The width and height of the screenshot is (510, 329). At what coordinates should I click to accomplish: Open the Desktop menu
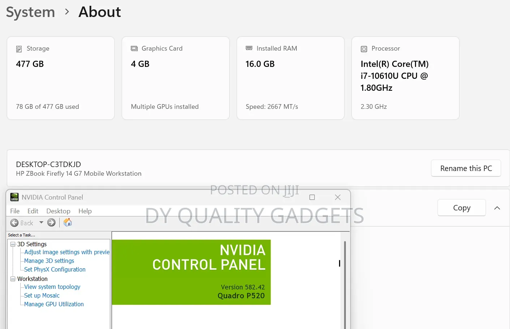tap(58, 211)
